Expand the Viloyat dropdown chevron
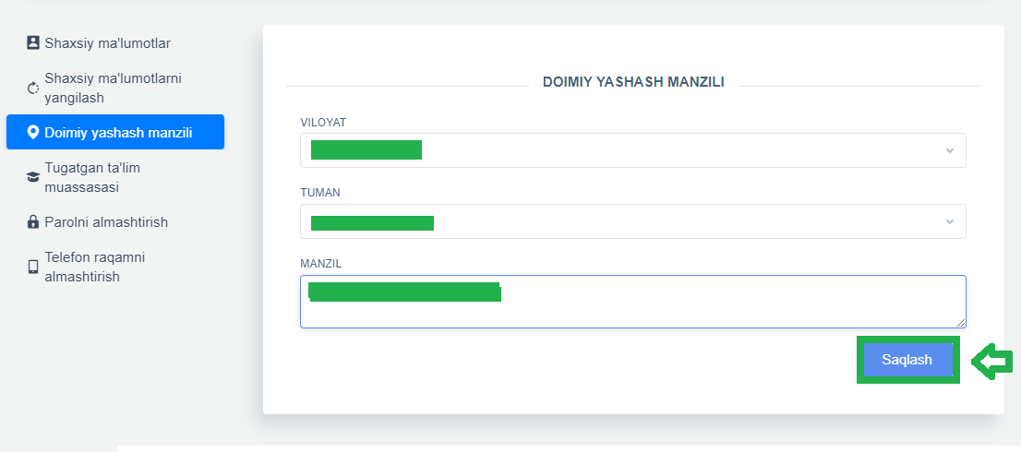The height and width of the screenshot is (452, 1021). point(949,150)
